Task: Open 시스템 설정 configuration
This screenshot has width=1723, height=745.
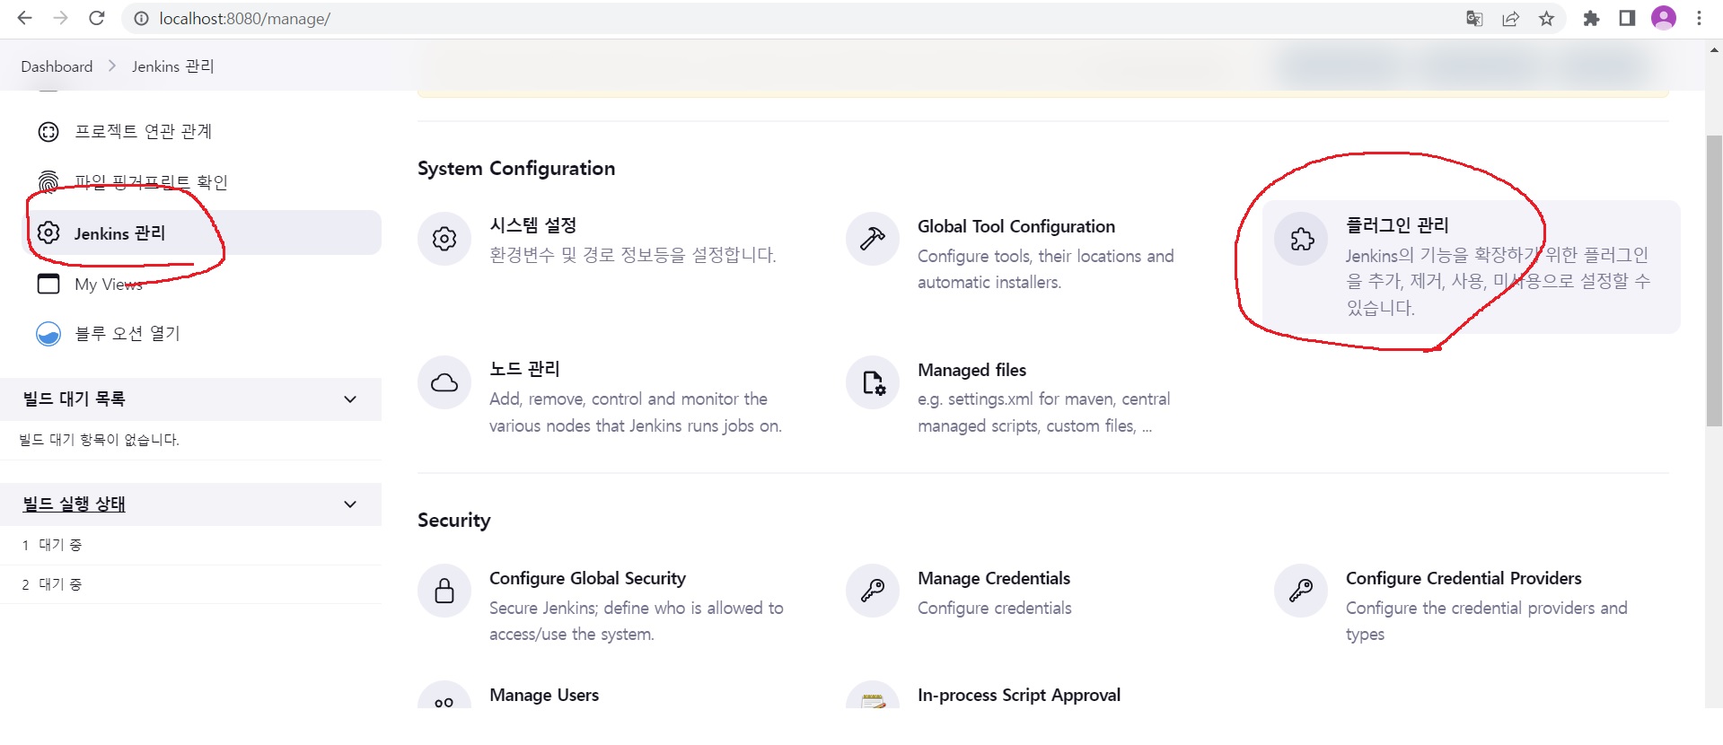Action: click(x=532, y=225)
